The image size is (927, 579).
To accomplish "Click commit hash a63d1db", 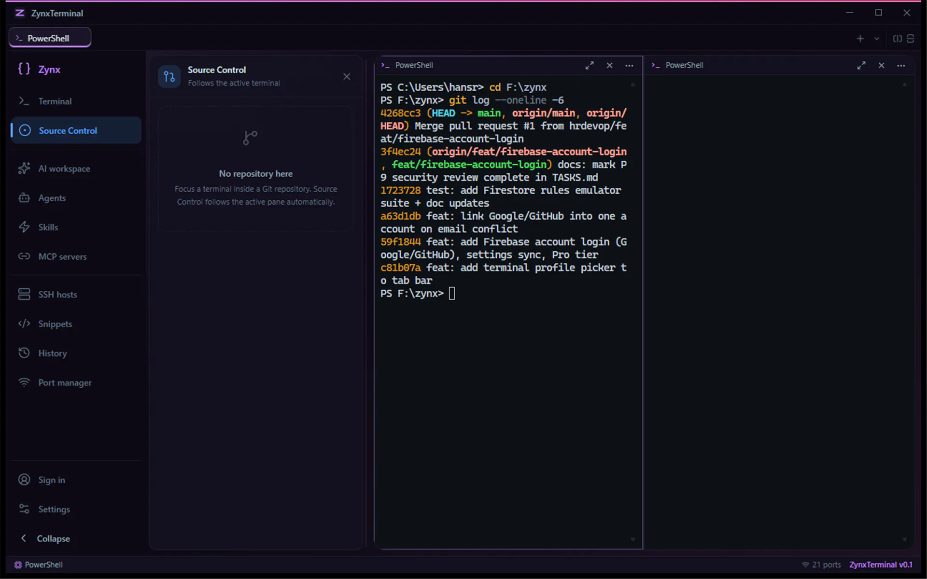I will click(x=400, y=216).
